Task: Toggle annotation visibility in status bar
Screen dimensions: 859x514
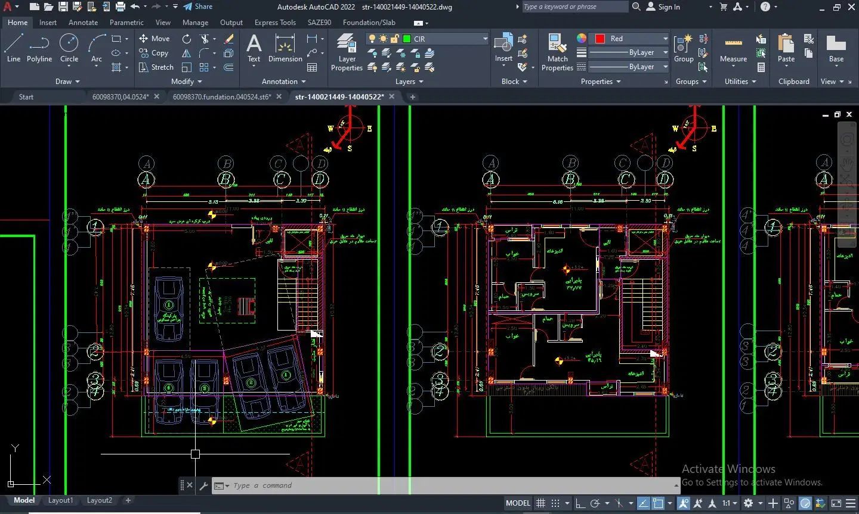Action: tap(684, 503)
